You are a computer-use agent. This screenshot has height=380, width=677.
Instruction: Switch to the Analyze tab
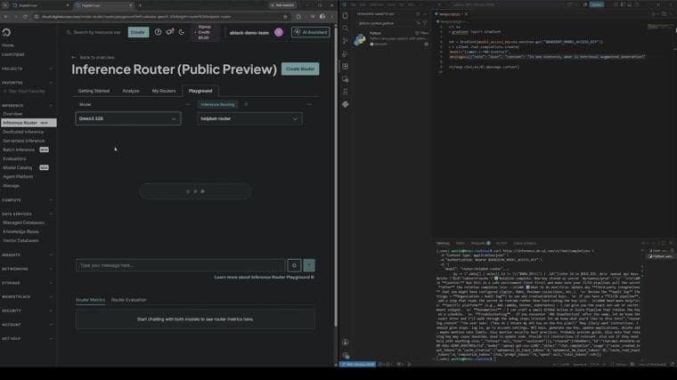[131, 91]
